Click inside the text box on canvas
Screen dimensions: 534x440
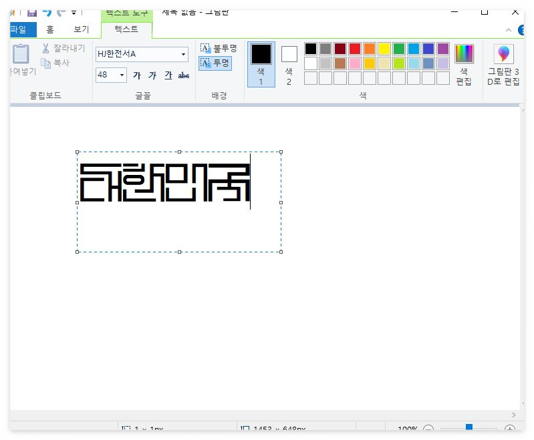pyautogui.click(x=179, y=202)
